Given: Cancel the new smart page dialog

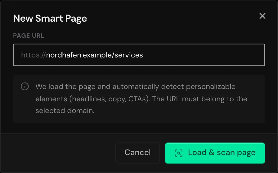Looking at the screenshot, I should [137, 153].
